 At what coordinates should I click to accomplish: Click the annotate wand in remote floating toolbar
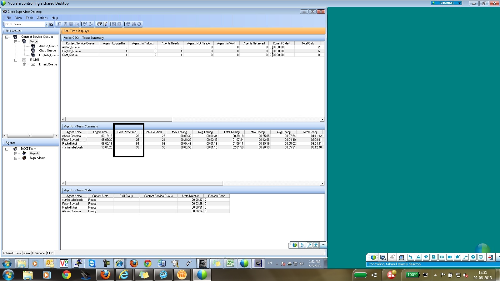point(309,245)
